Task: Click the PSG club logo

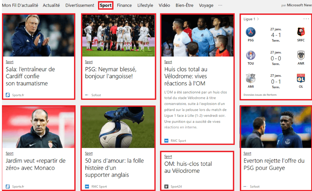Action: click(251, 32)
